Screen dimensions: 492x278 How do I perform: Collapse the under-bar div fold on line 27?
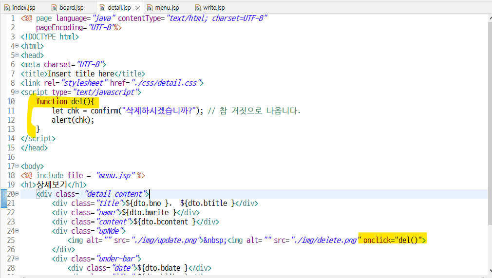[17, 259]
